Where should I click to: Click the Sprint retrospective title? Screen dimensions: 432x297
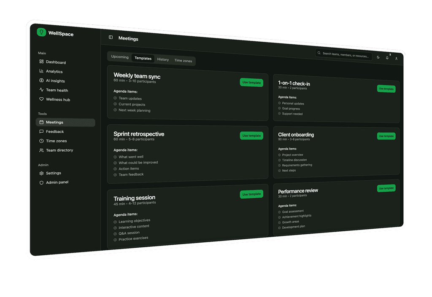click(x=139, y=134)
